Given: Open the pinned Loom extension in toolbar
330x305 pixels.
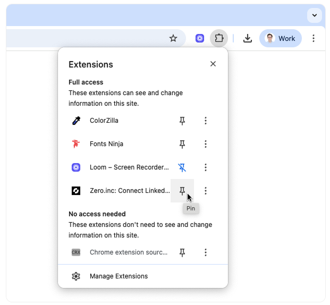Looking at the screenshot, I should (x=199, y=38).
